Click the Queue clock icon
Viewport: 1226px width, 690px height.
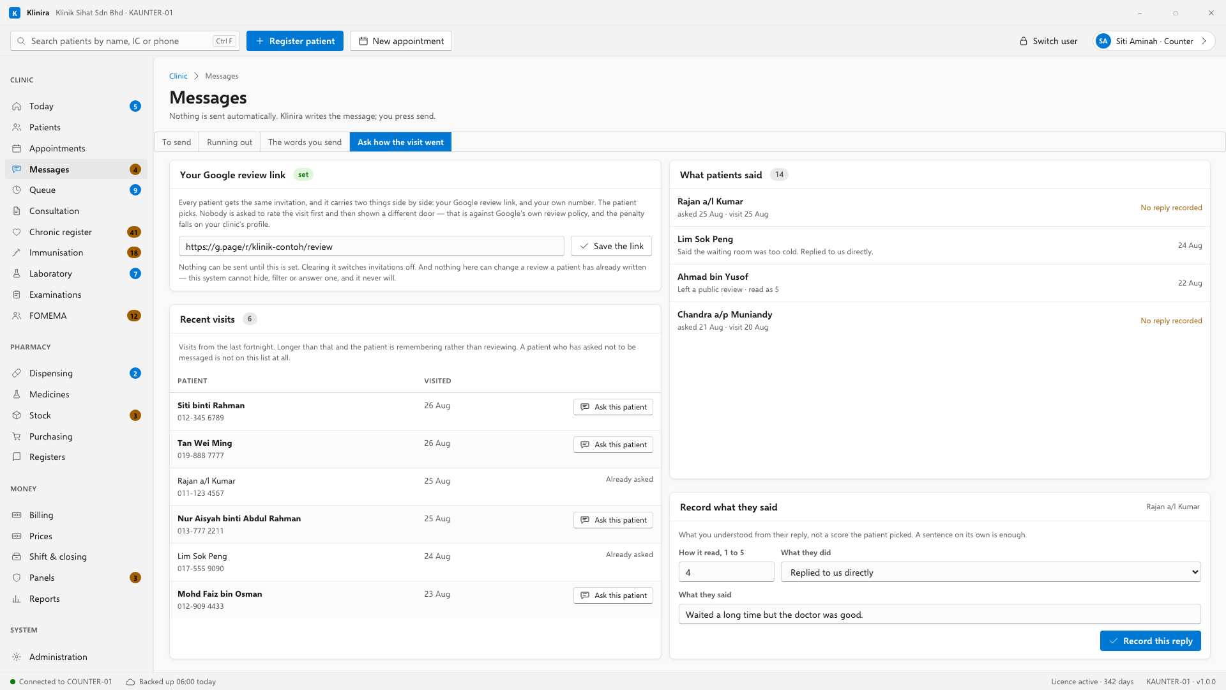tap(17, 190)
